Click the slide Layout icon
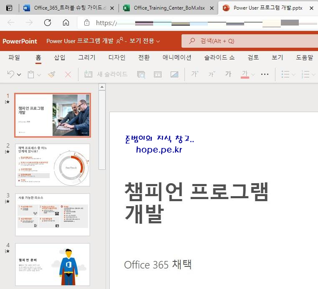Viewport: 318px width, 289px height. coord(158,74)
